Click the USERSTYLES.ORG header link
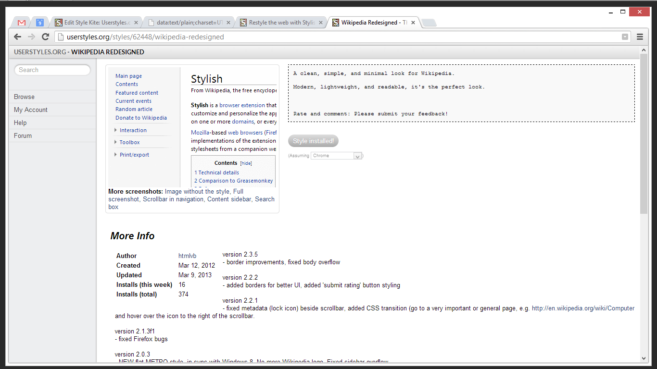The width and height of the screenshot is (657, 369). coord(40,52)
